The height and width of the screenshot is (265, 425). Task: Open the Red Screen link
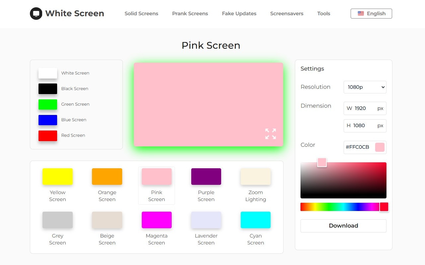[x=73, y=135]
